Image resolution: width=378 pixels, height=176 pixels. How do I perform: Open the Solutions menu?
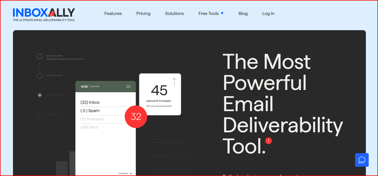(x=174, y=13)
